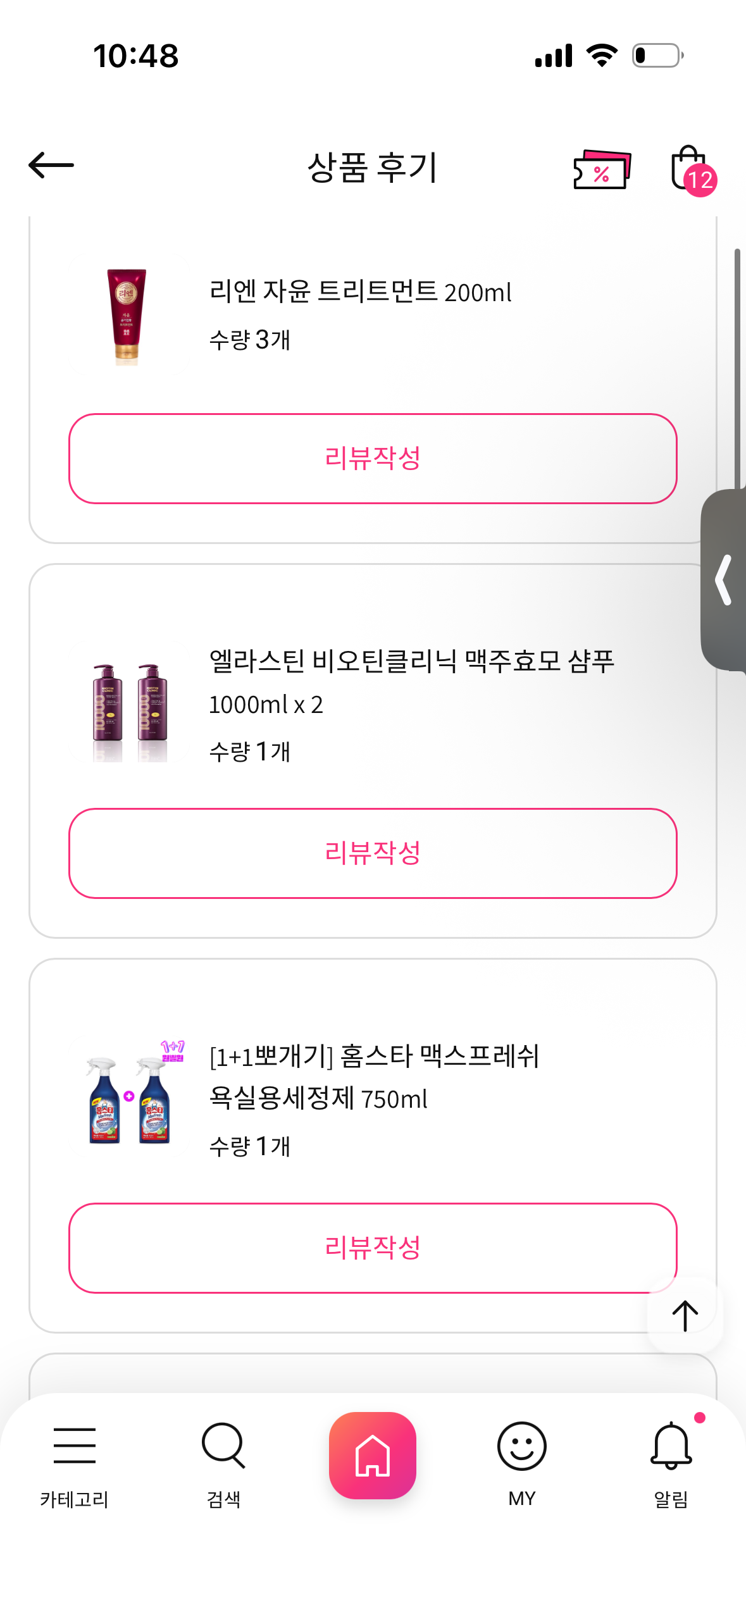Open the 리엔 자윤 트리트먼트 200ml title
This screenshot has width=746, height=1617.
tap(360, 292)
